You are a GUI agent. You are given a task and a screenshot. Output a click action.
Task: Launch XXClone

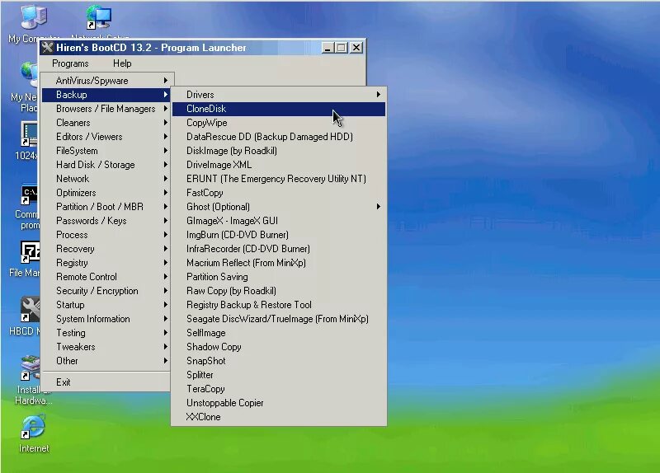click(x=279, y=417)
